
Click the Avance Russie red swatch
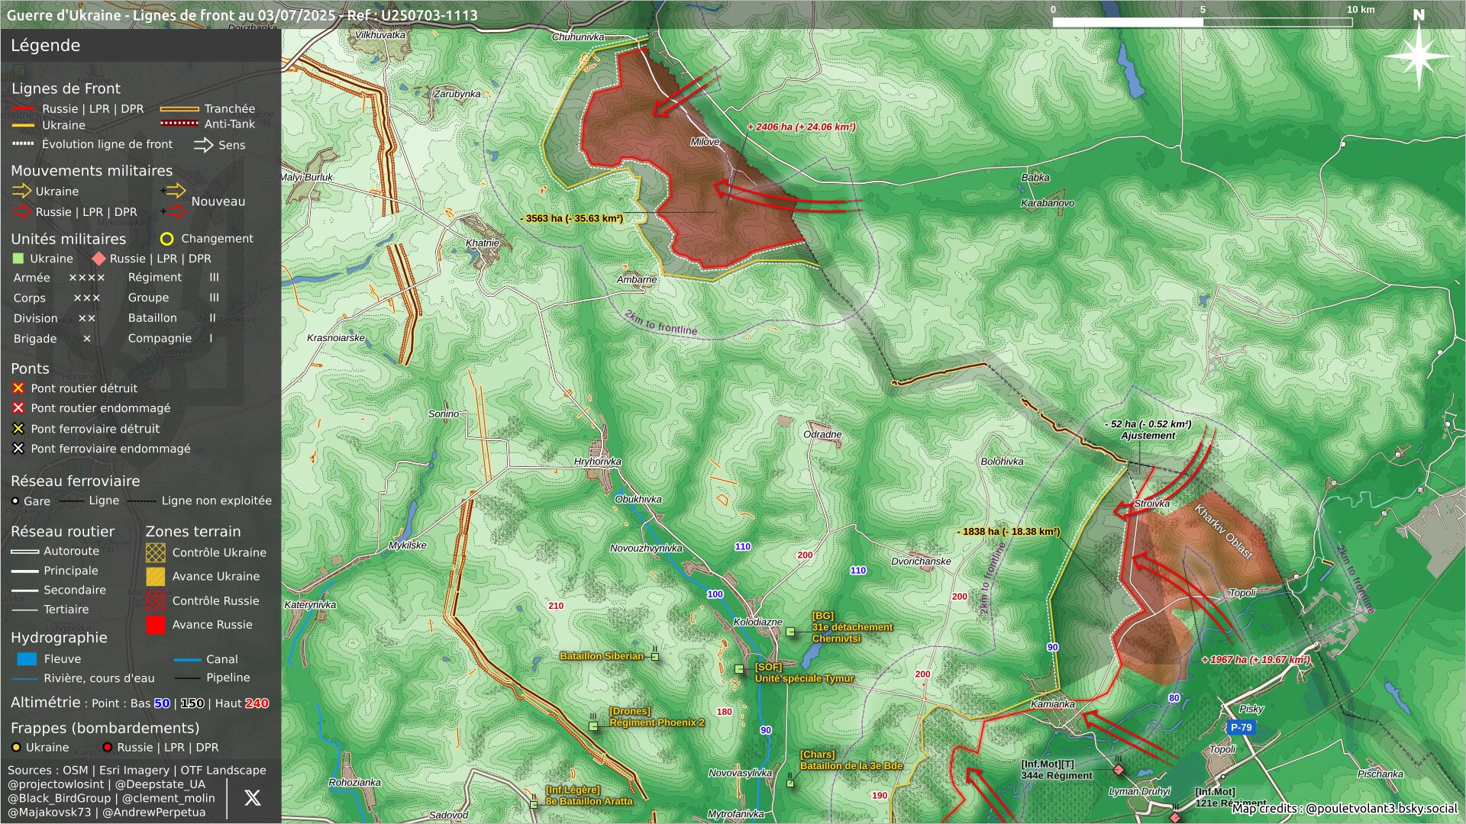[155, 625]
